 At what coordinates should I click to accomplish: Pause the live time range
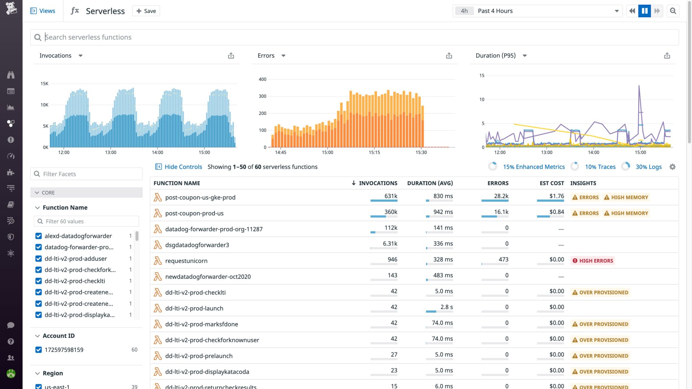[644, 11]
